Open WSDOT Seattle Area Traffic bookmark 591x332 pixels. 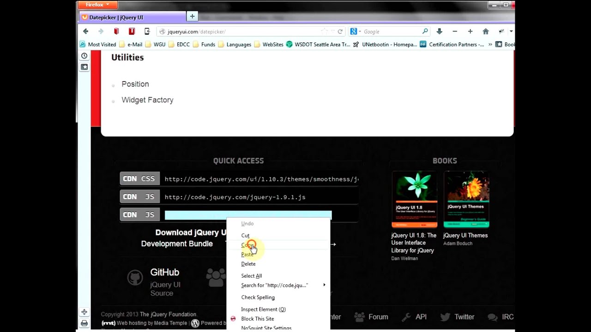point(318,44)
